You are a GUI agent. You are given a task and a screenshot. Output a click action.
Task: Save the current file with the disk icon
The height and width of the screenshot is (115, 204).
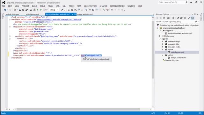point(23,10)
